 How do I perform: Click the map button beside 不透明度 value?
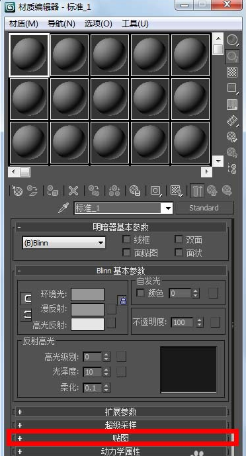coord(215,322)
